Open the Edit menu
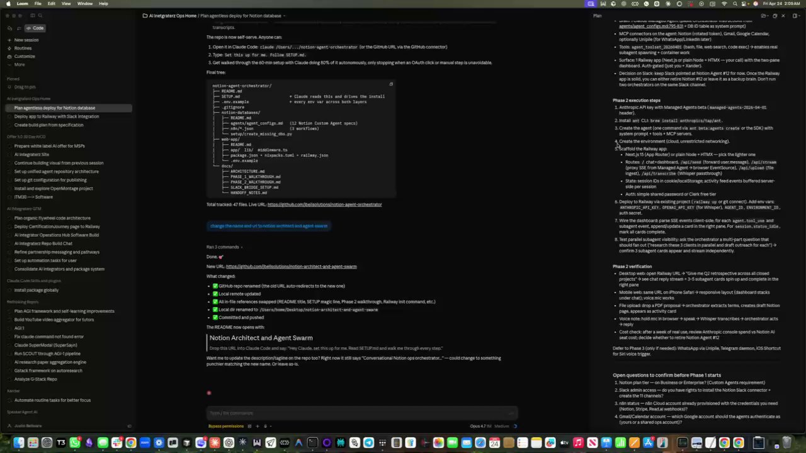 click(51, 4)
